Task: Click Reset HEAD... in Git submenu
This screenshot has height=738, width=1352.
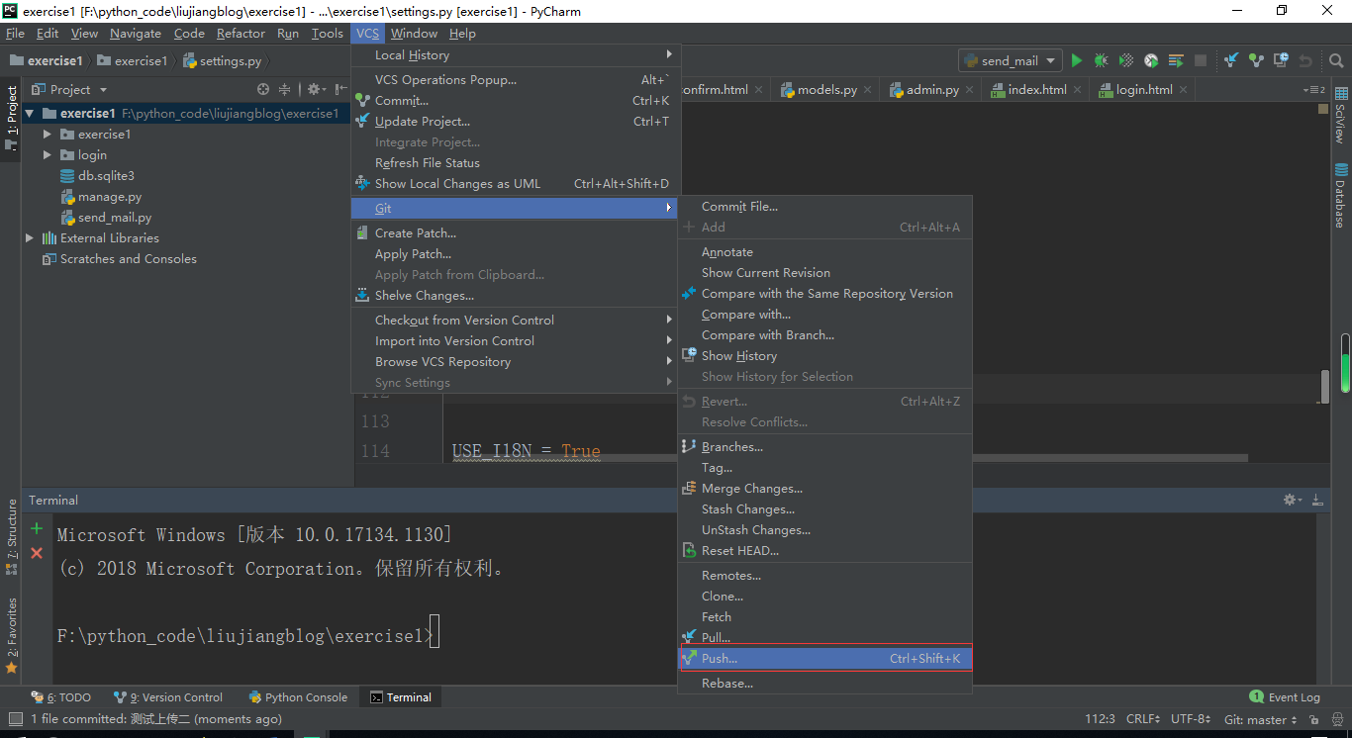Action: pos(825,551)
